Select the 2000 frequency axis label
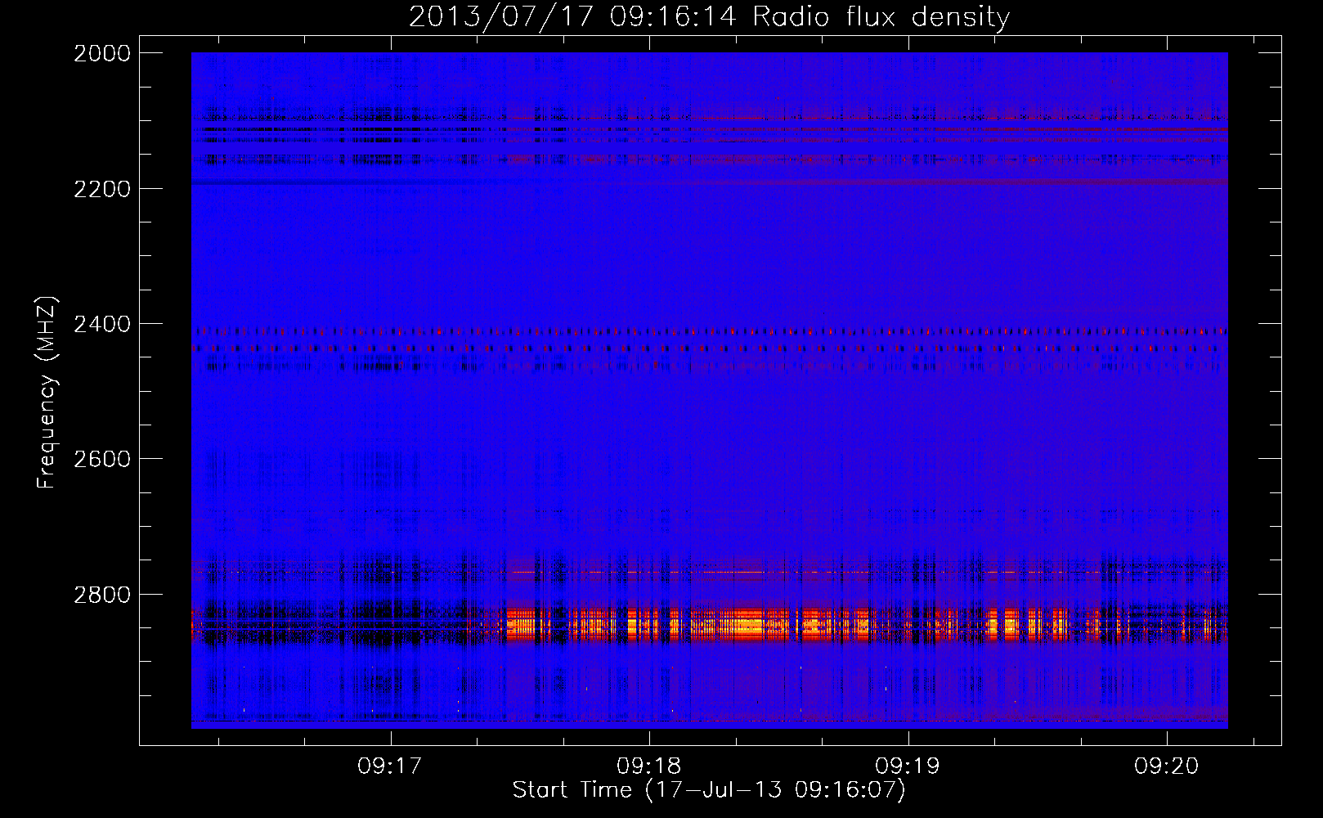The image size is (1323, 818). [102, 53]
